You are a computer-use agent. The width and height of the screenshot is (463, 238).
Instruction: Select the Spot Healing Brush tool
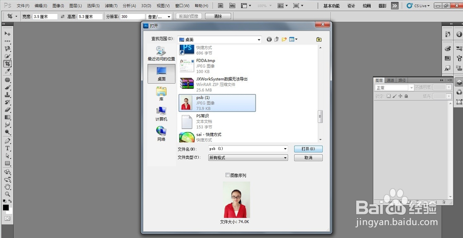click(7, 80)
